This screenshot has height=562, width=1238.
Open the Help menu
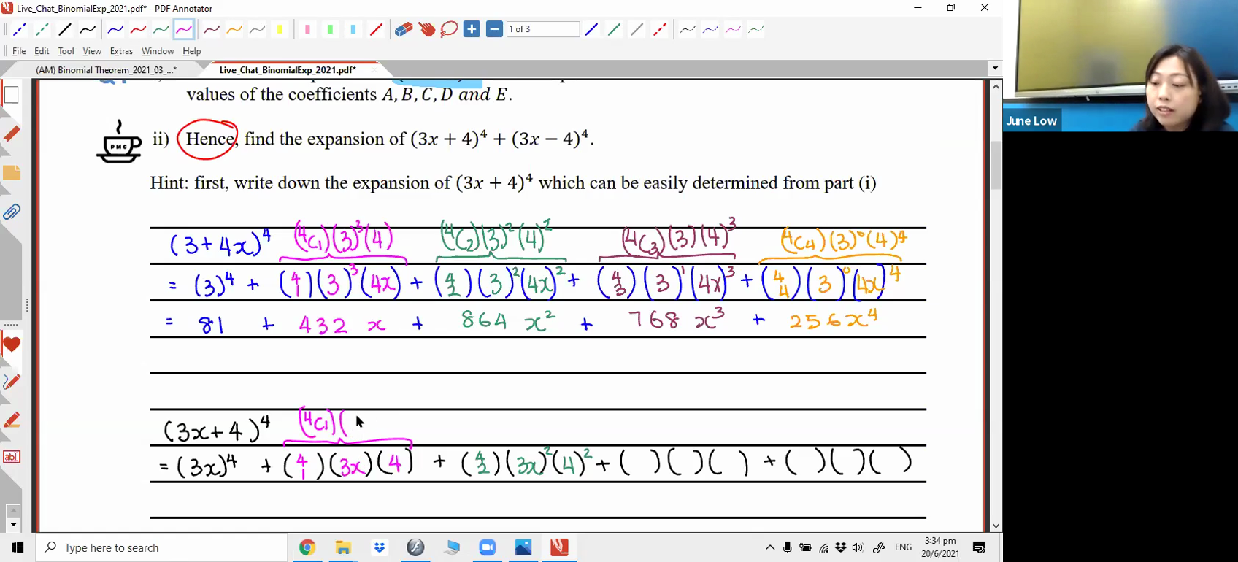coord(192,51)
